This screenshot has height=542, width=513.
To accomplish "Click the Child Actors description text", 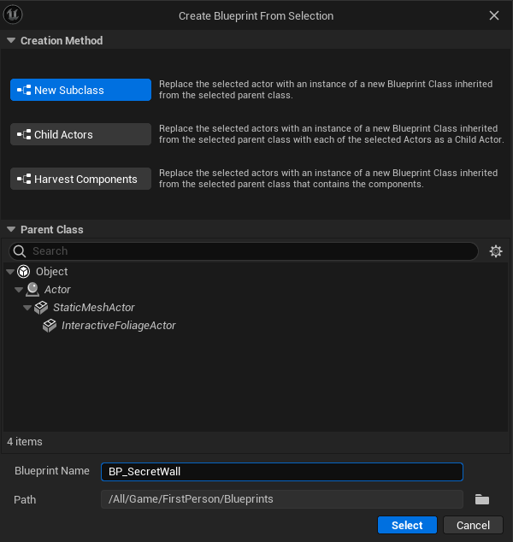I will [331, 134].
